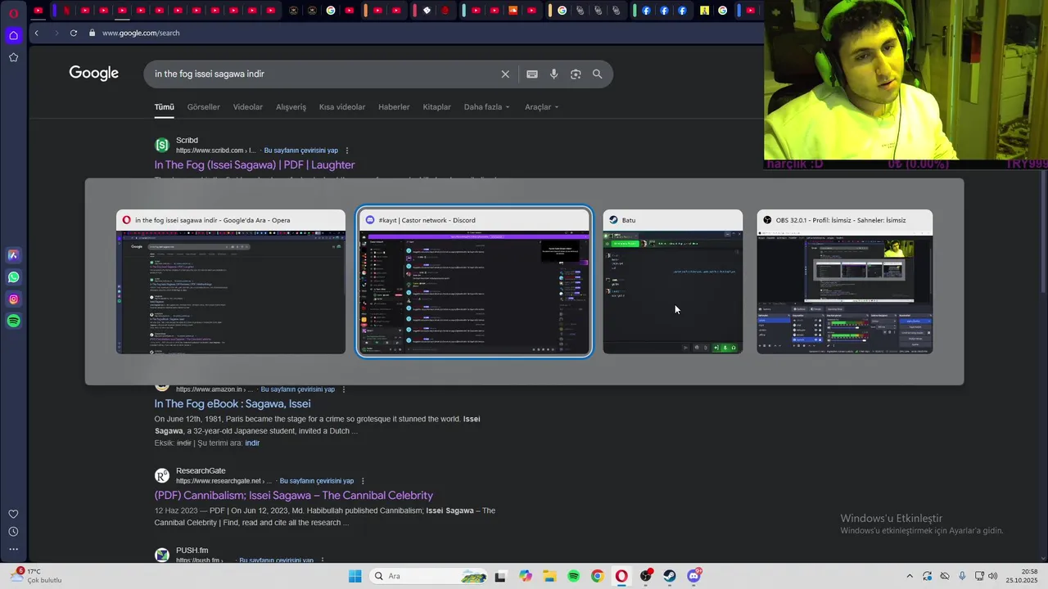Open the SoundCloud browser tab
Image resolution: width=1048 pixels, height=589 pixels.
click(513, 11)
